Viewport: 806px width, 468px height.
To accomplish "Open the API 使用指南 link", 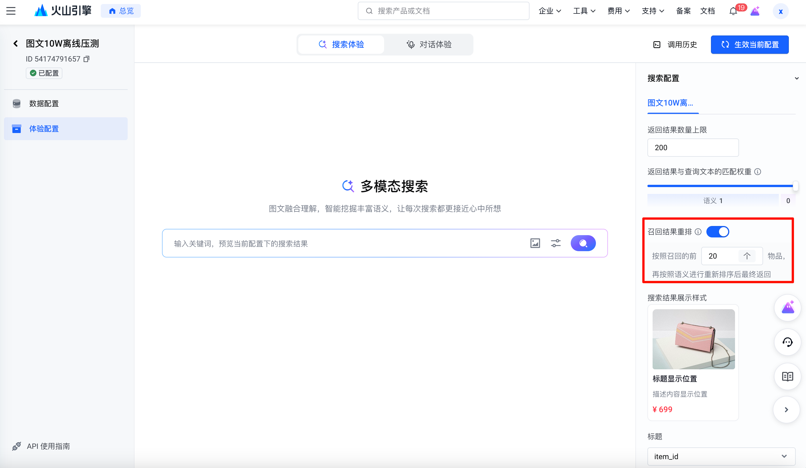I will (x=48, y=446).
